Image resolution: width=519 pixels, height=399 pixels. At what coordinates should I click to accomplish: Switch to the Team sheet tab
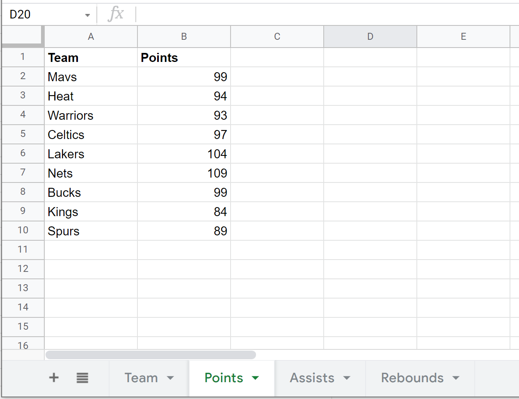141,378
